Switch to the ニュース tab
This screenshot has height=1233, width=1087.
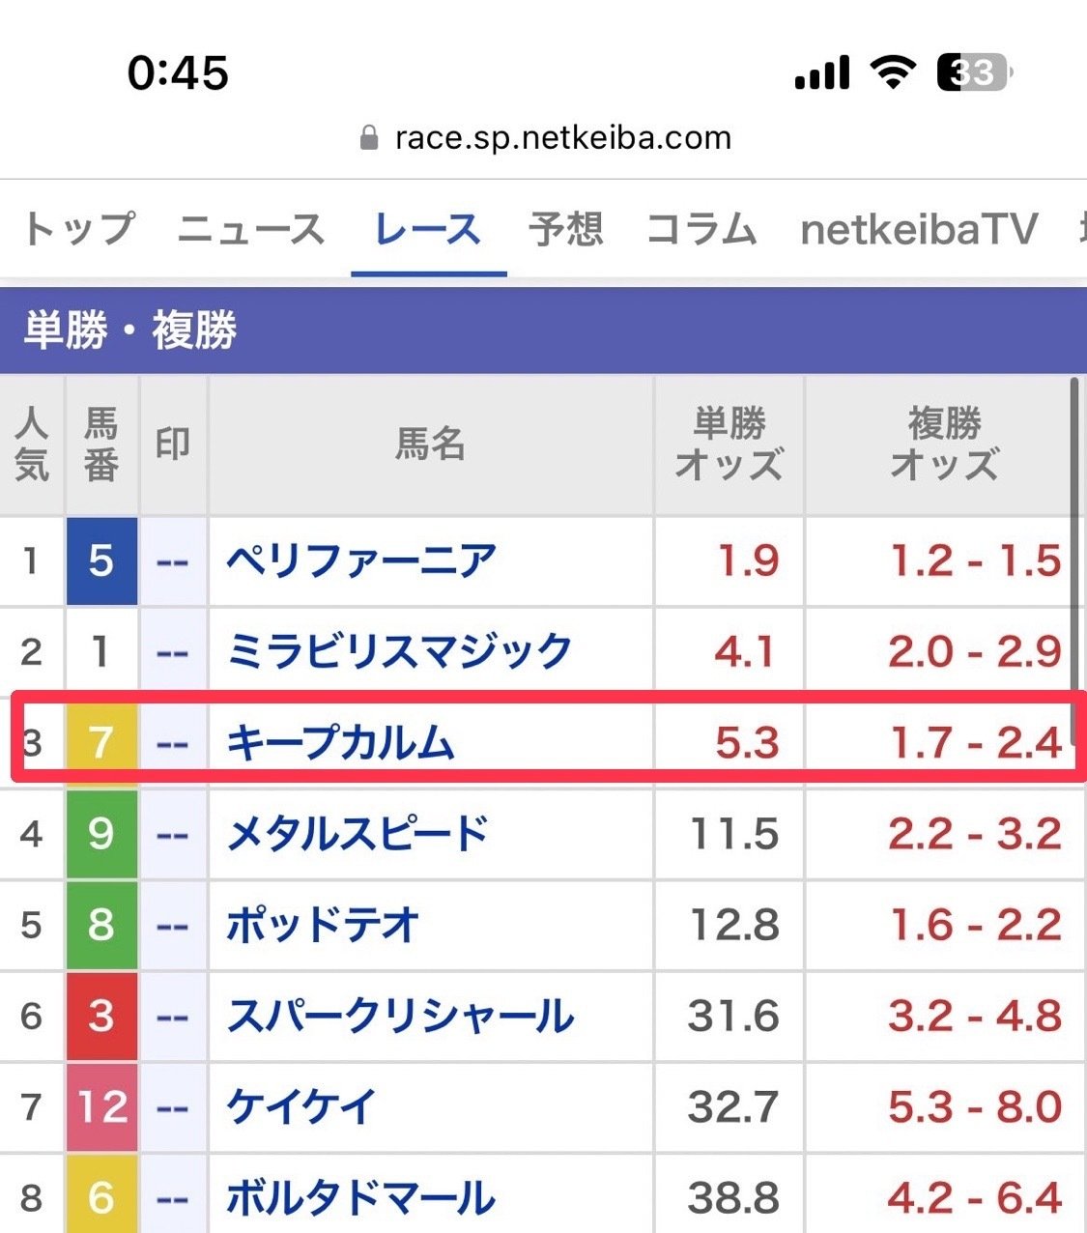(251, 230)
